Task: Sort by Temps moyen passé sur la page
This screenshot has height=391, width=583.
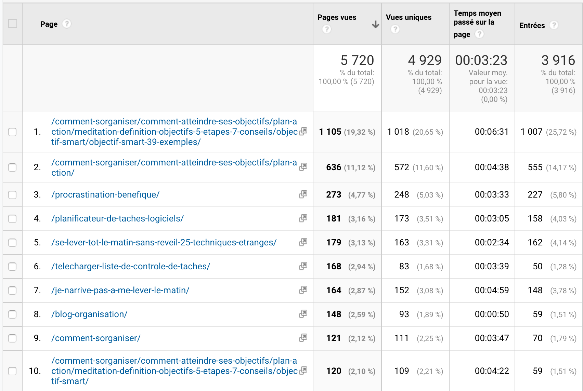Action: pos(477,24)
